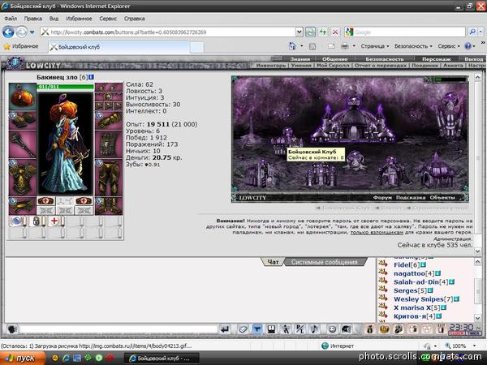Open info icon next to Fidel[6]
This screenshot has height=365, width=487.
[423, 265]
